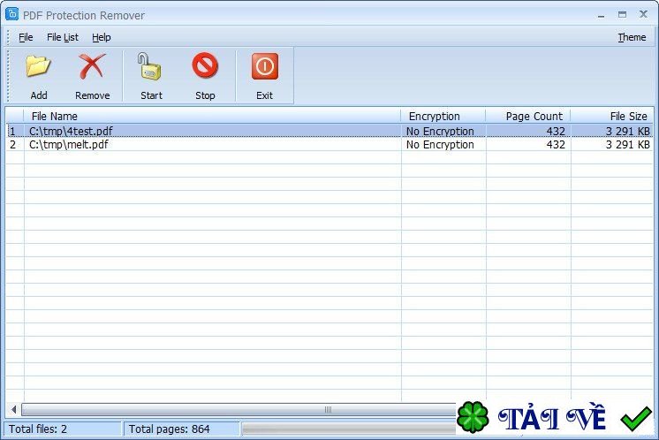Screen dimensions: 659x440
Task: Click the Stop prohibition icon
Action: 205,66
